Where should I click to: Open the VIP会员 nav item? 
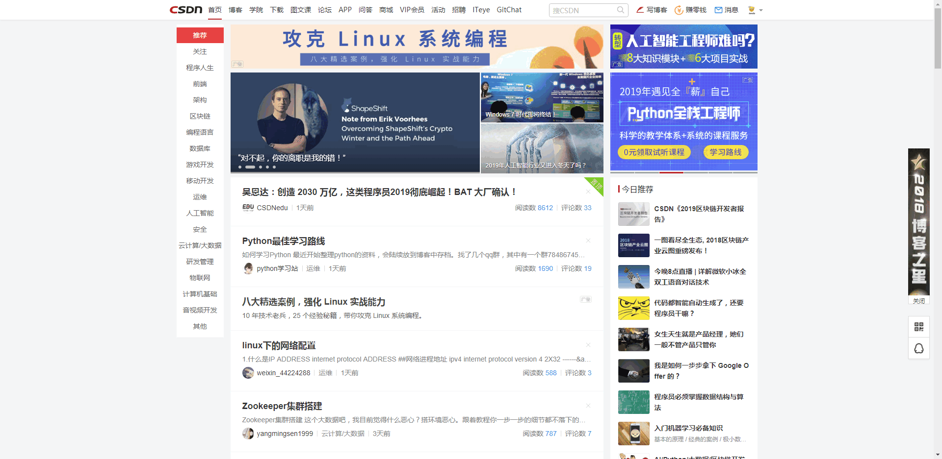coord(412,10)
